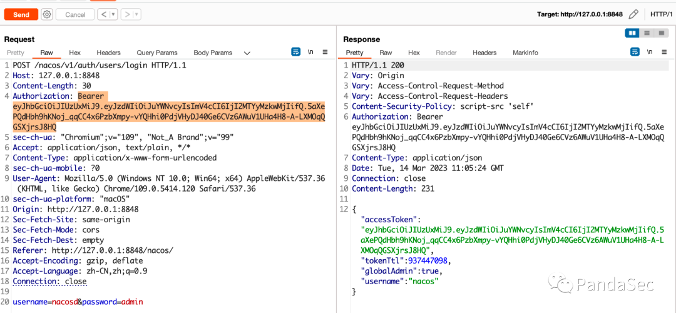Go back to previous request arrow
This screenshot has width=676, height=313.
pos(103,14)
